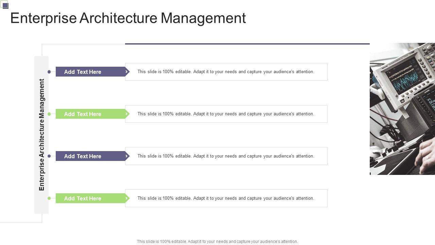Toggle the purple connector dot on third row

(x=49, y=156)
